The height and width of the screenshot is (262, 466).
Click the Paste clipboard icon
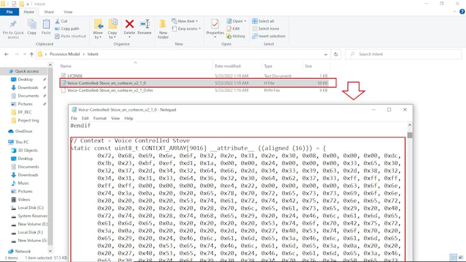click(x=46, y=25)
